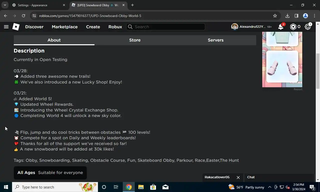
Task: Click the 'Updated Wheel Rewards.' line
Action: click(44, 104)
